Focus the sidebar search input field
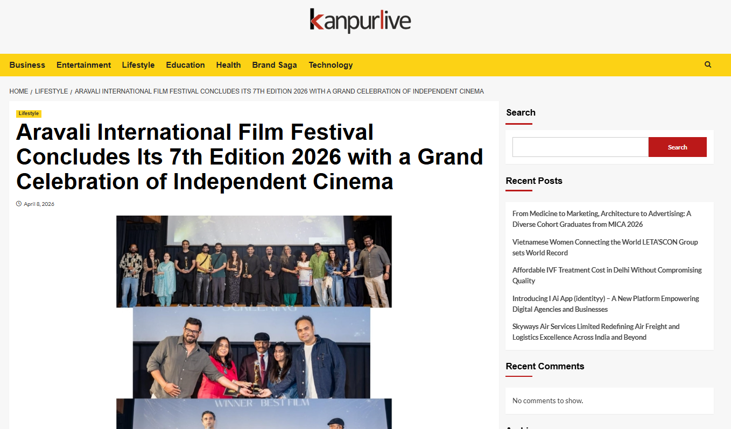The image size is (731, 429). [x=580, y=147]
